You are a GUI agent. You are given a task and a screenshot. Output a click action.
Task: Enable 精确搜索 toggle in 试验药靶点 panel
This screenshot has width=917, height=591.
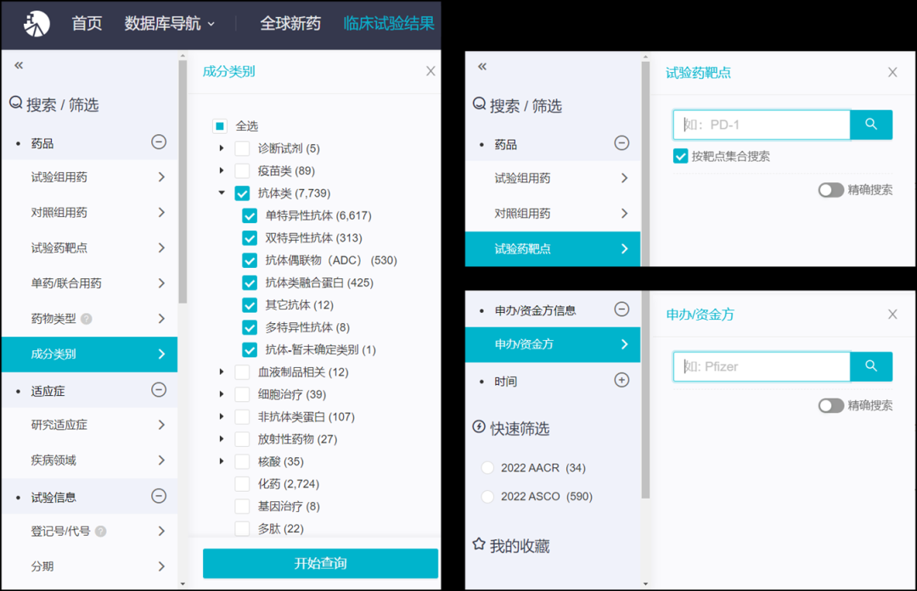tap(830, 190)
